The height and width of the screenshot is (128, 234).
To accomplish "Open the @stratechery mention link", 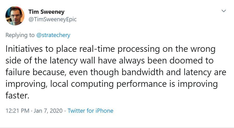I will coord(53,35).
